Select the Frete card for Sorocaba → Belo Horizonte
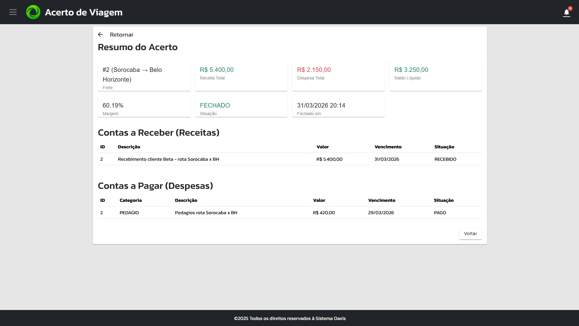Viewport: 579px width, 326px height. 144,76
